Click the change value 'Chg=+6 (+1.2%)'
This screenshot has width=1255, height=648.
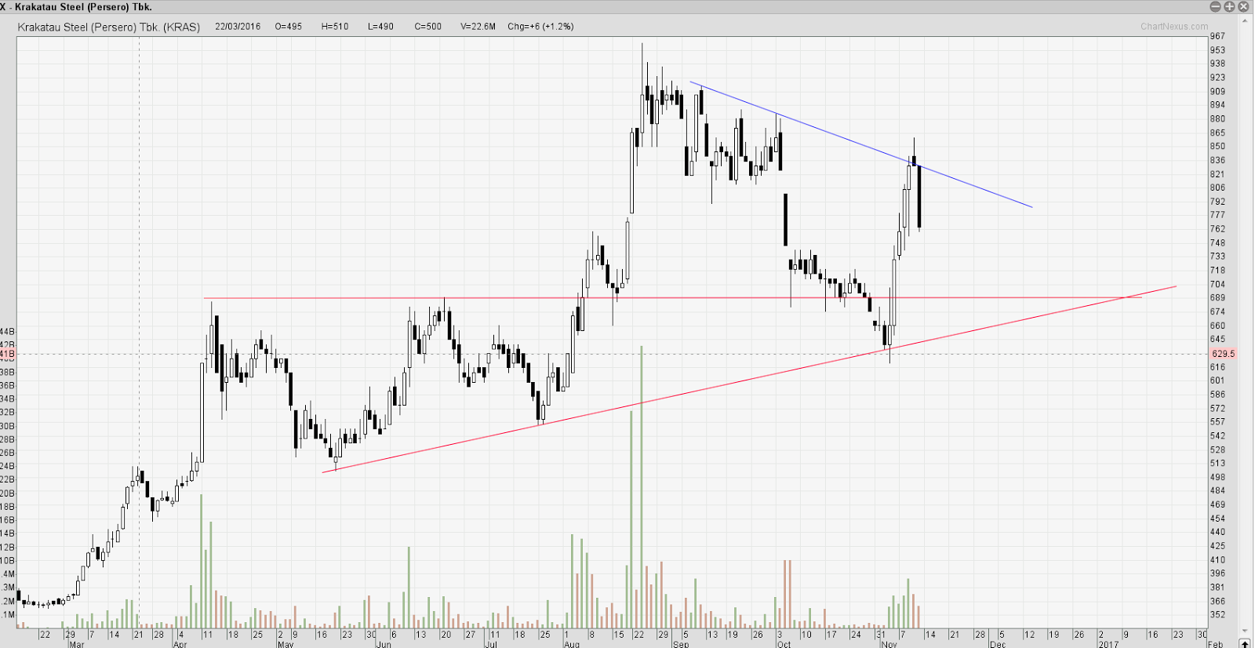(x=540, y=27)
